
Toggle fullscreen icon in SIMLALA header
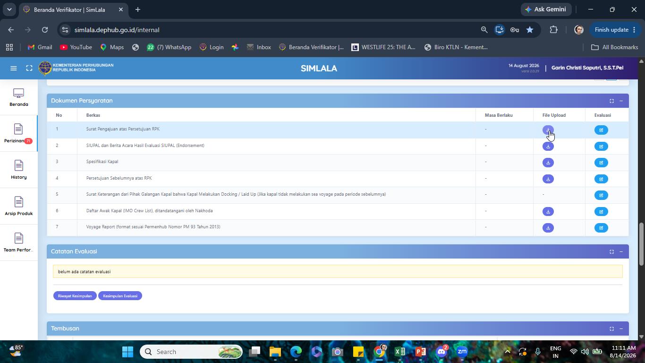[29, 68]
